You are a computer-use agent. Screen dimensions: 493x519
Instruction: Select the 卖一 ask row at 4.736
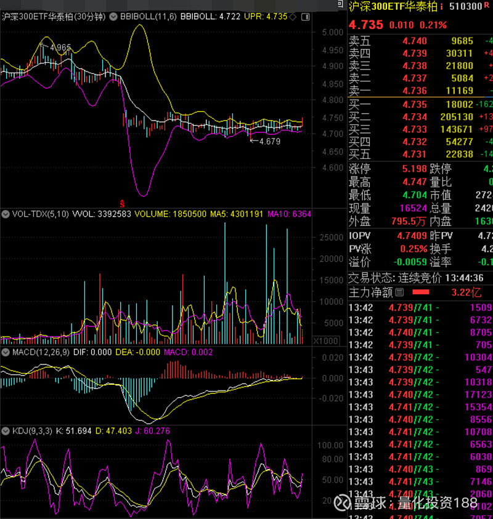(420, 91)
